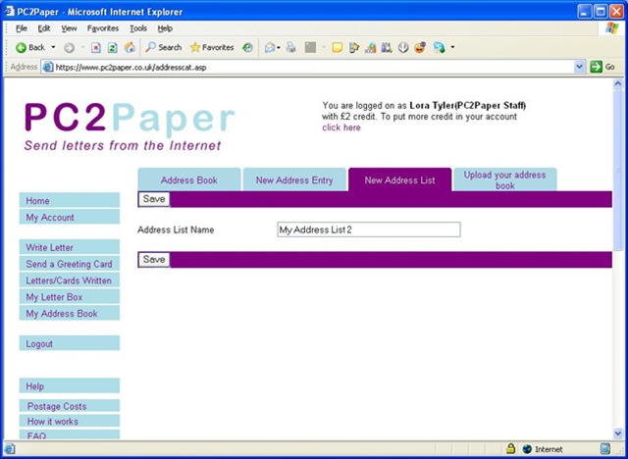Click the lower Save button
The width and height of the screenshot is (628, 459).
pos(154,259)
